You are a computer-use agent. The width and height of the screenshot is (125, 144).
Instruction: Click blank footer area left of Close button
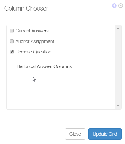point(32,134)
